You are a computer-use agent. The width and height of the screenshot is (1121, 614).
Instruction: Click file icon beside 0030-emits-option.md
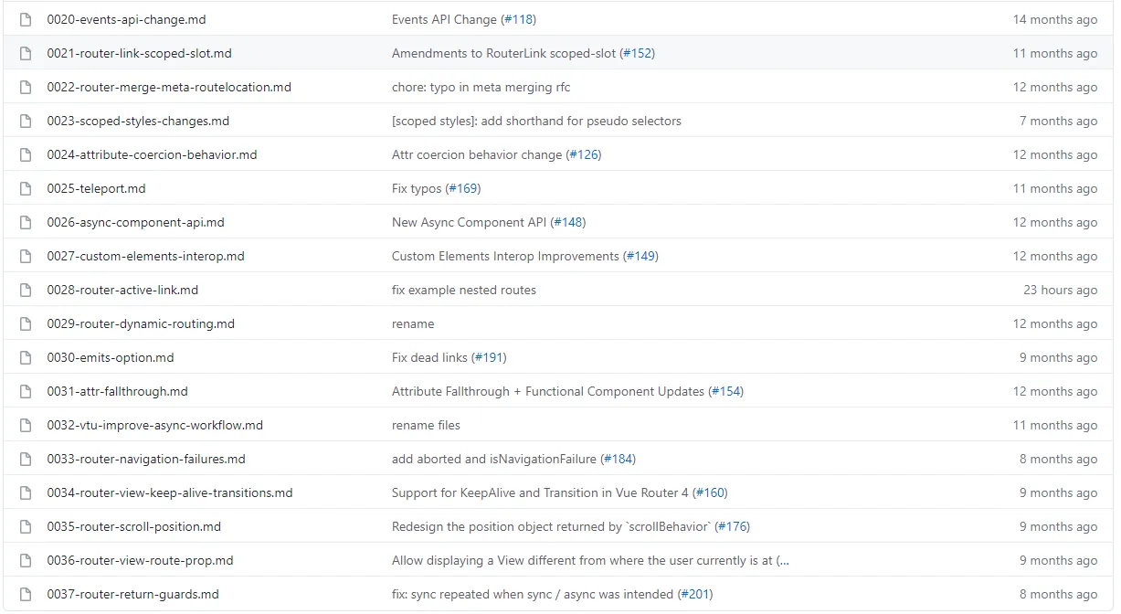click(x=26, y=357)
